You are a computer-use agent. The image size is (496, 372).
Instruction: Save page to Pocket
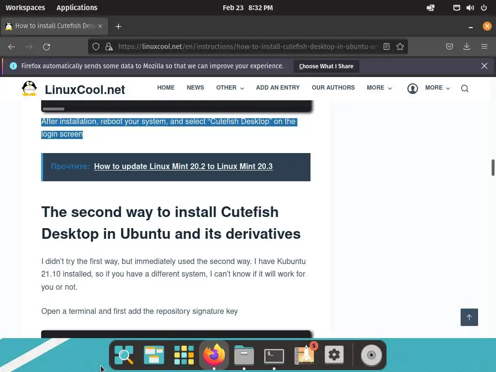click(449, 47)
